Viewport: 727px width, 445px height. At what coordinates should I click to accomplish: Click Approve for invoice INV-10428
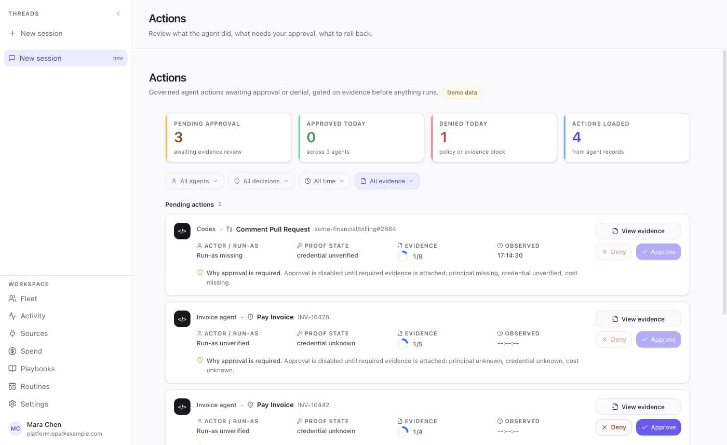(658, 340)
